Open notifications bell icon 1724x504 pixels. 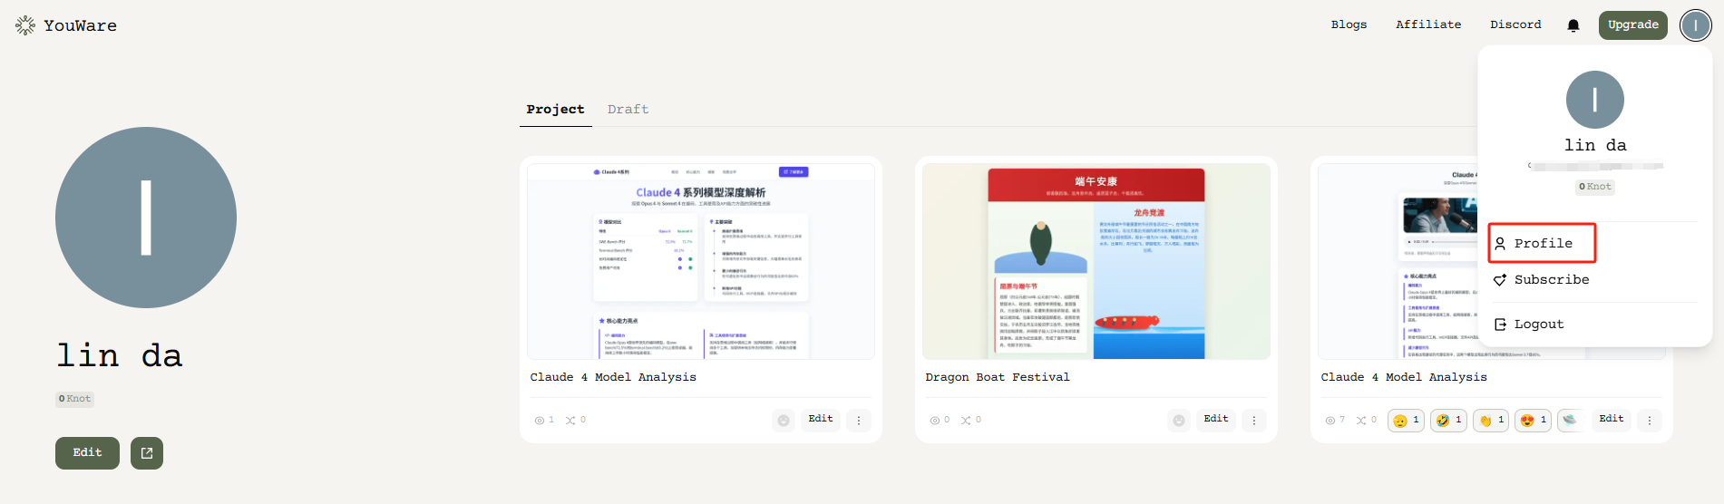click(1573, 25)
